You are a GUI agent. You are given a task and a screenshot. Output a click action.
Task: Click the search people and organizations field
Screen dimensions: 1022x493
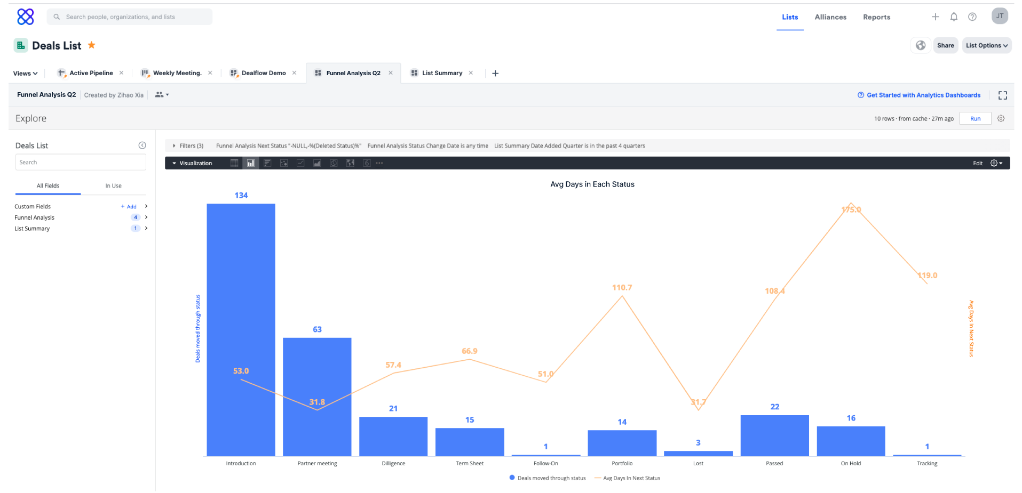[x=129, y=17]
